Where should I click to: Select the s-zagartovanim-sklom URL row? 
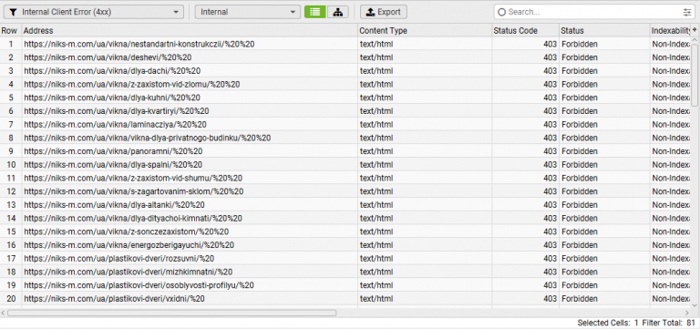[x=133, y=191]
